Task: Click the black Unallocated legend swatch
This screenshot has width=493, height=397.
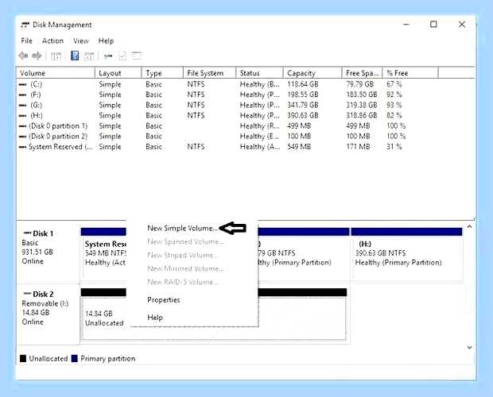Action: [x=23, y=358]
